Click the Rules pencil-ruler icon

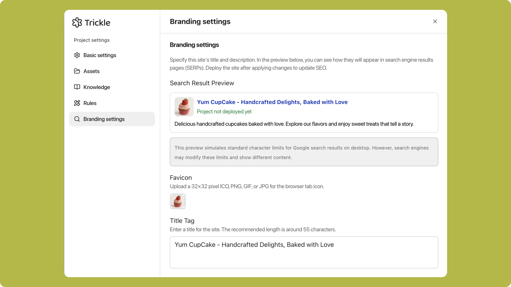coord(77,103)
